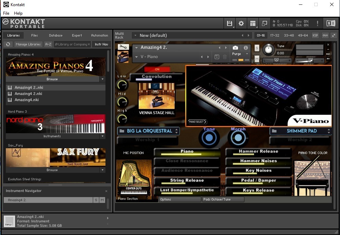Click the SHIMMER PAD folder icon
The image size is (340, 235).
click(275, 131)
